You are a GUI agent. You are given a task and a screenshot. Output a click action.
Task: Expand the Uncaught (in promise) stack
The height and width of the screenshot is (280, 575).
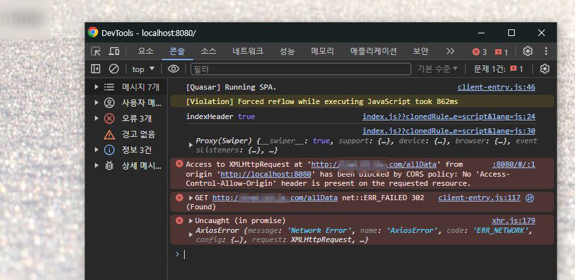click(191, 220)
